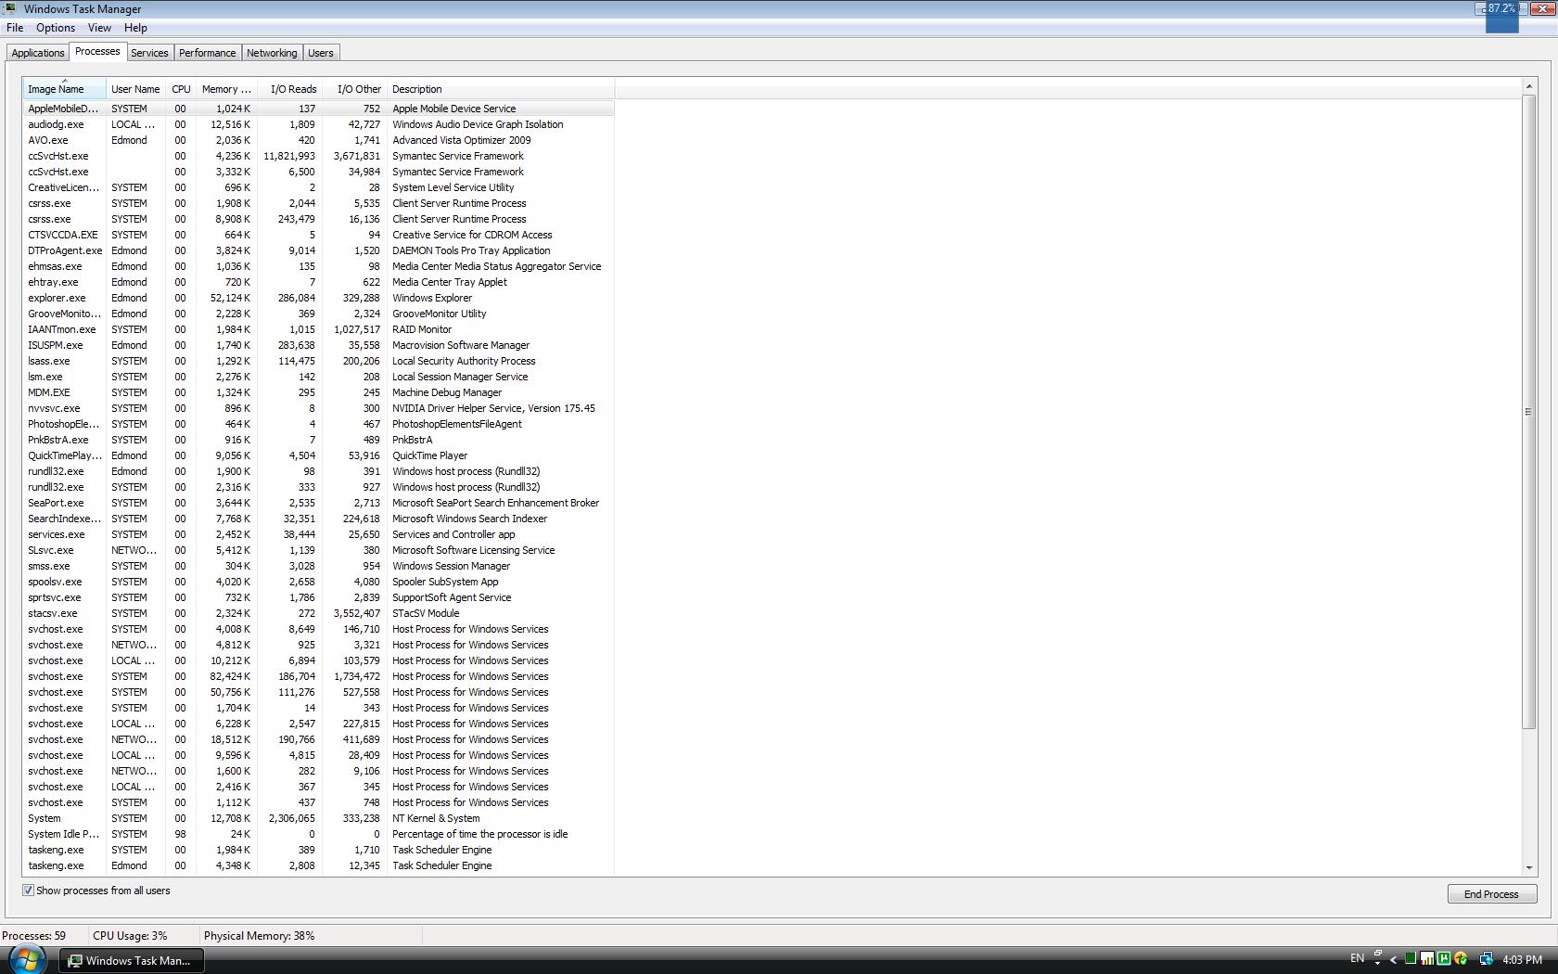The width and height of the screenshot is (1558, 974).
Task: Select the SearchIndexe... process row
Action: pos(318,519)
